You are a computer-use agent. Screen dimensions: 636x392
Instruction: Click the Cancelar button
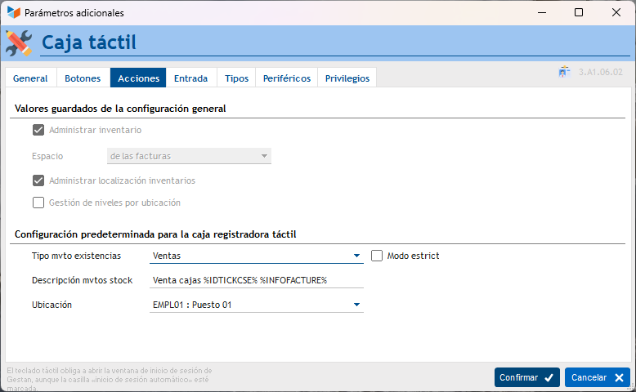click(x=597, y=377)
